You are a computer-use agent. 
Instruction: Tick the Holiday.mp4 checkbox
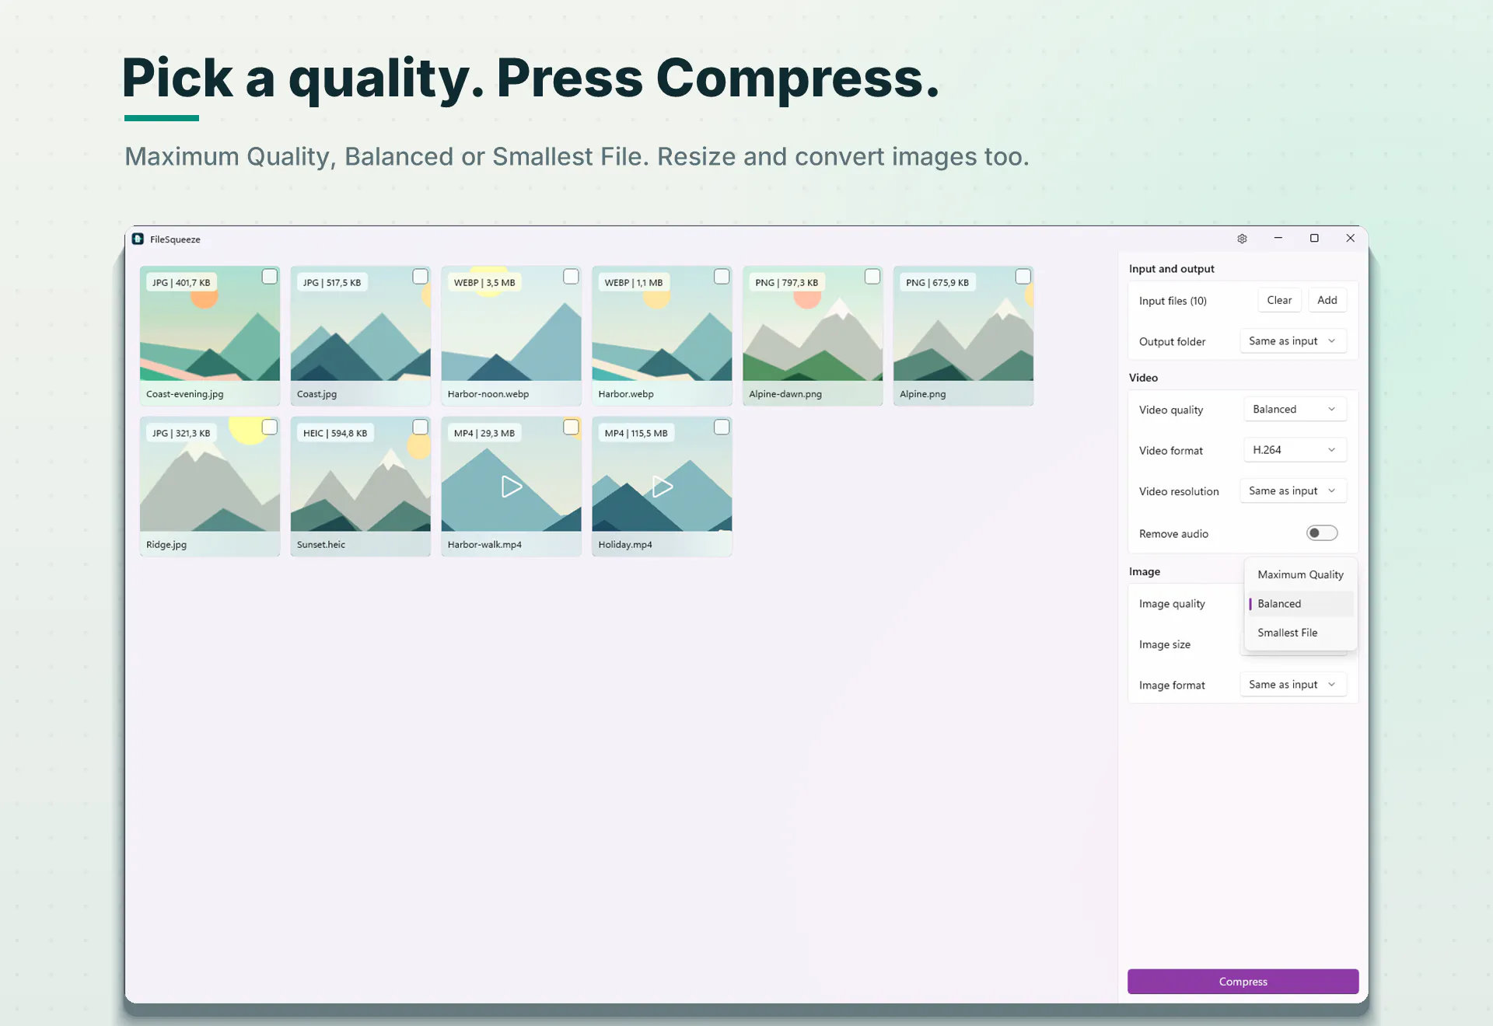click(722, 427)
